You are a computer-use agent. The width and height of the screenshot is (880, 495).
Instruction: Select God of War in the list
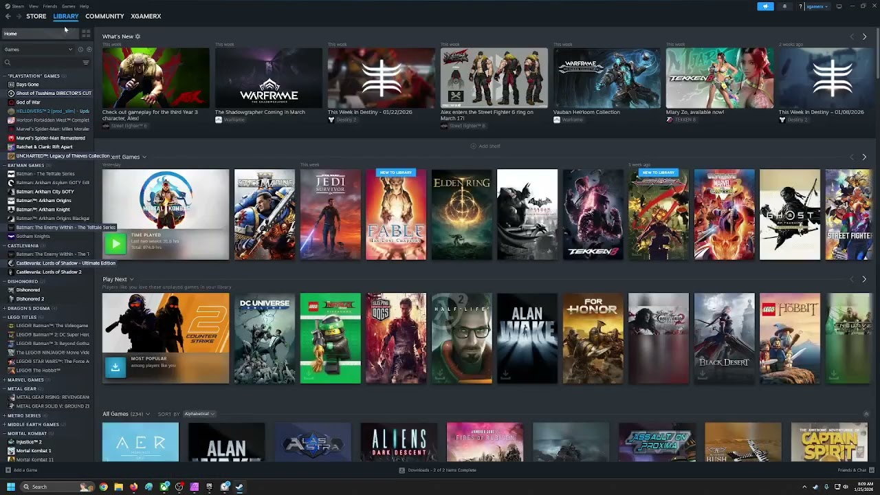coord(28,102)
